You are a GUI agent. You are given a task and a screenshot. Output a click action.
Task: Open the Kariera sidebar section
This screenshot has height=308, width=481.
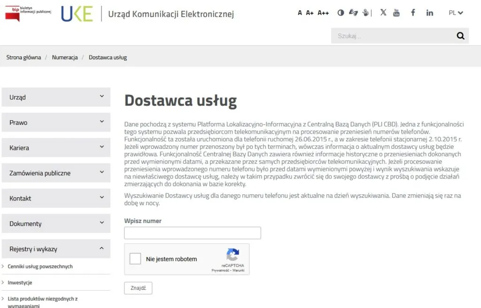(56, 147)
